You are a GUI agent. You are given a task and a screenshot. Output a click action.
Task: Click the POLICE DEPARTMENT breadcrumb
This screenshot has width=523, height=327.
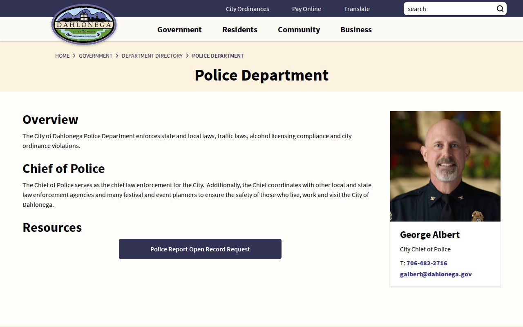tap(218, 56)
